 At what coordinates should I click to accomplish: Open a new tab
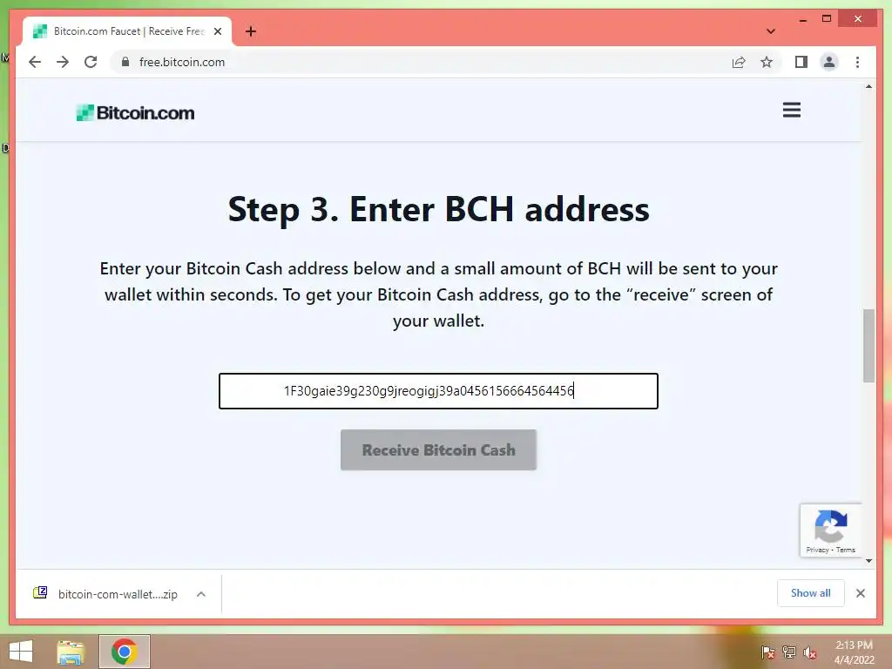coord(251,31)
